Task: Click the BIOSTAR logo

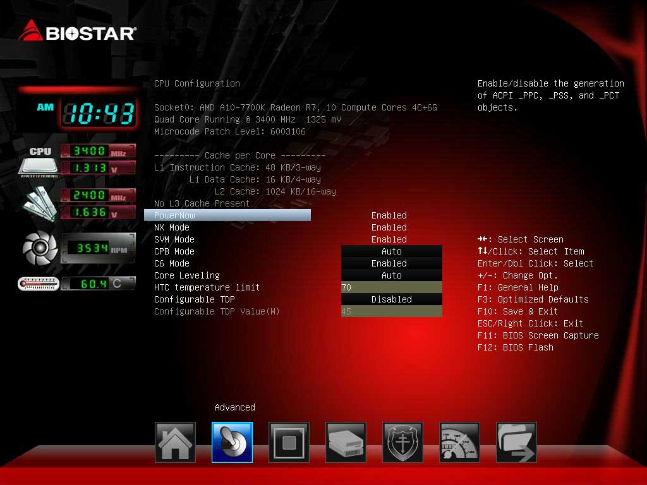Action: (77, 31)
